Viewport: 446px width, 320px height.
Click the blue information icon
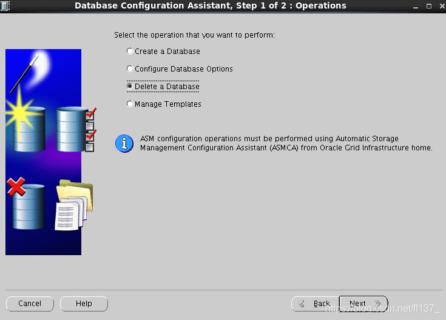124,143
